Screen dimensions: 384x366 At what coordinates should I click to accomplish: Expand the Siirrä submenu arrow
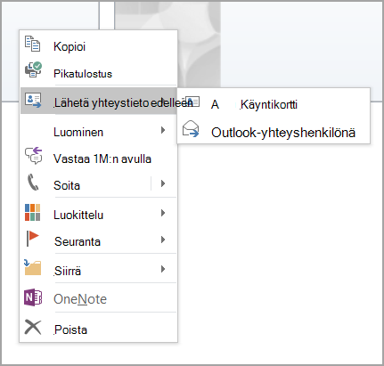coord(163,269)
